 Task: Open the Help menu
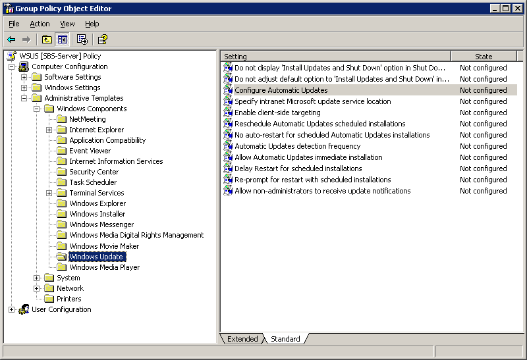[x=92, y=24]
